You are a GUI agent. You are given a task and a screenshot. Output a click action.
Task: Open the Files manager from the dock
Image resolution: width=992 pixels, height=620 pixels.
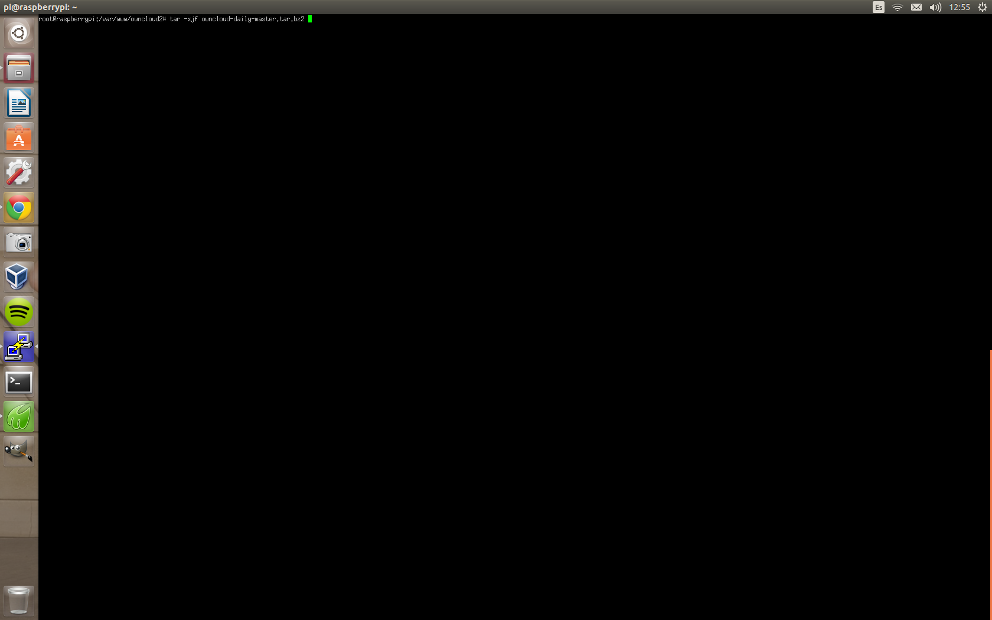click(19, 68)
